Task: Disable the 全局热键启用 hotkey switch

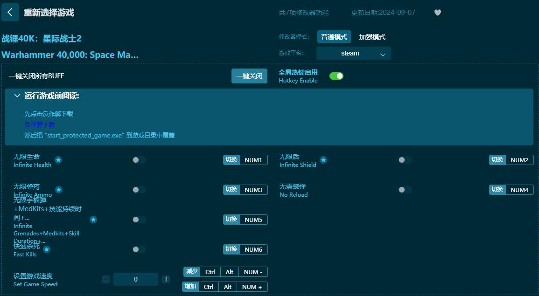Action: (x=336, y=75)
